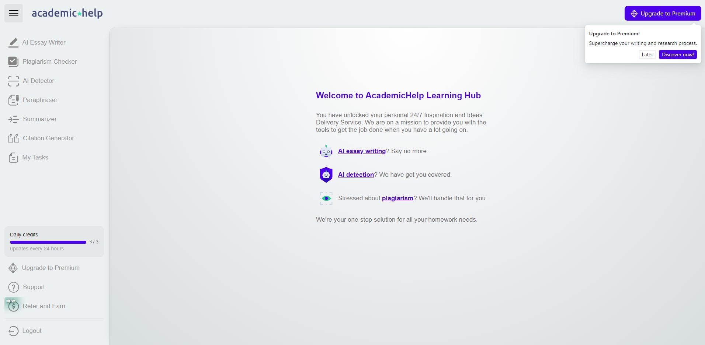Click the robot icon beside AI essay writing
The image size is (705, 345).
click(326, 151)
